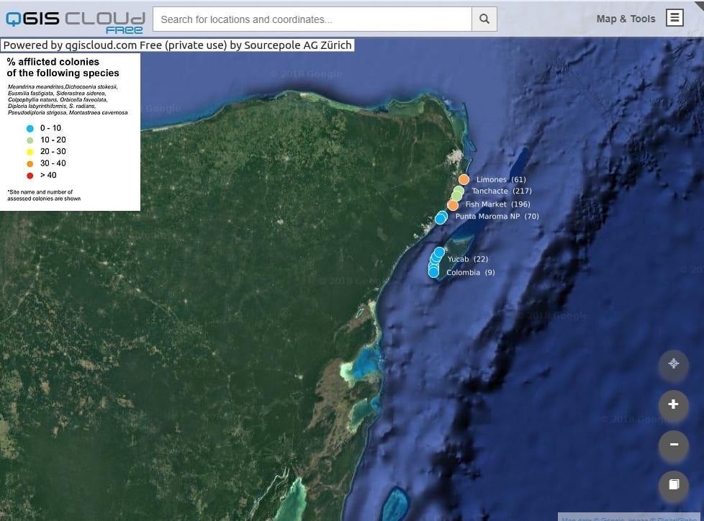Zoom in with the plus button
The image size is (704, 521).
click(x=674, y=404)
